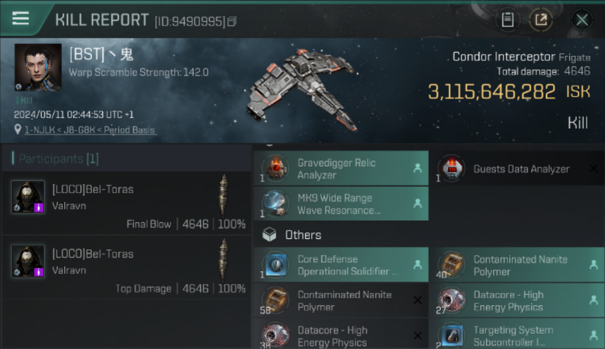Open the Final Blow Bel-Toras participant portrait
Screen dimensions: 605x349
point(28,197)
